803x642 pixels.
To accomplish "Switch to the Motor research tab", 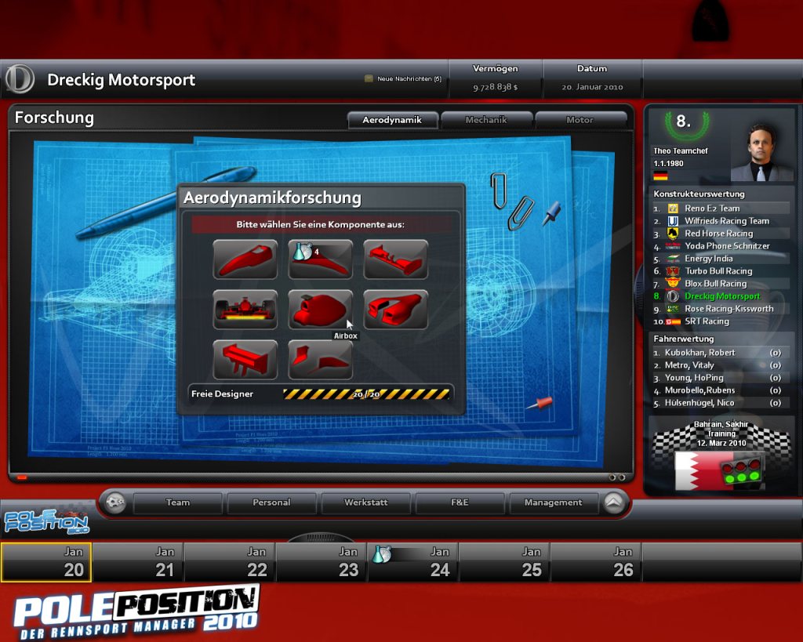I will (581, 120).
